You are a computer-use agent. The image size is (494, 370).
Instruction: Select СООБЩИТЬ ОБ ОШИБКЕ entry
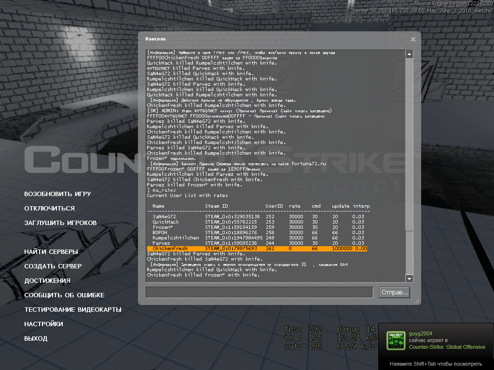click(x=64, y=295)
